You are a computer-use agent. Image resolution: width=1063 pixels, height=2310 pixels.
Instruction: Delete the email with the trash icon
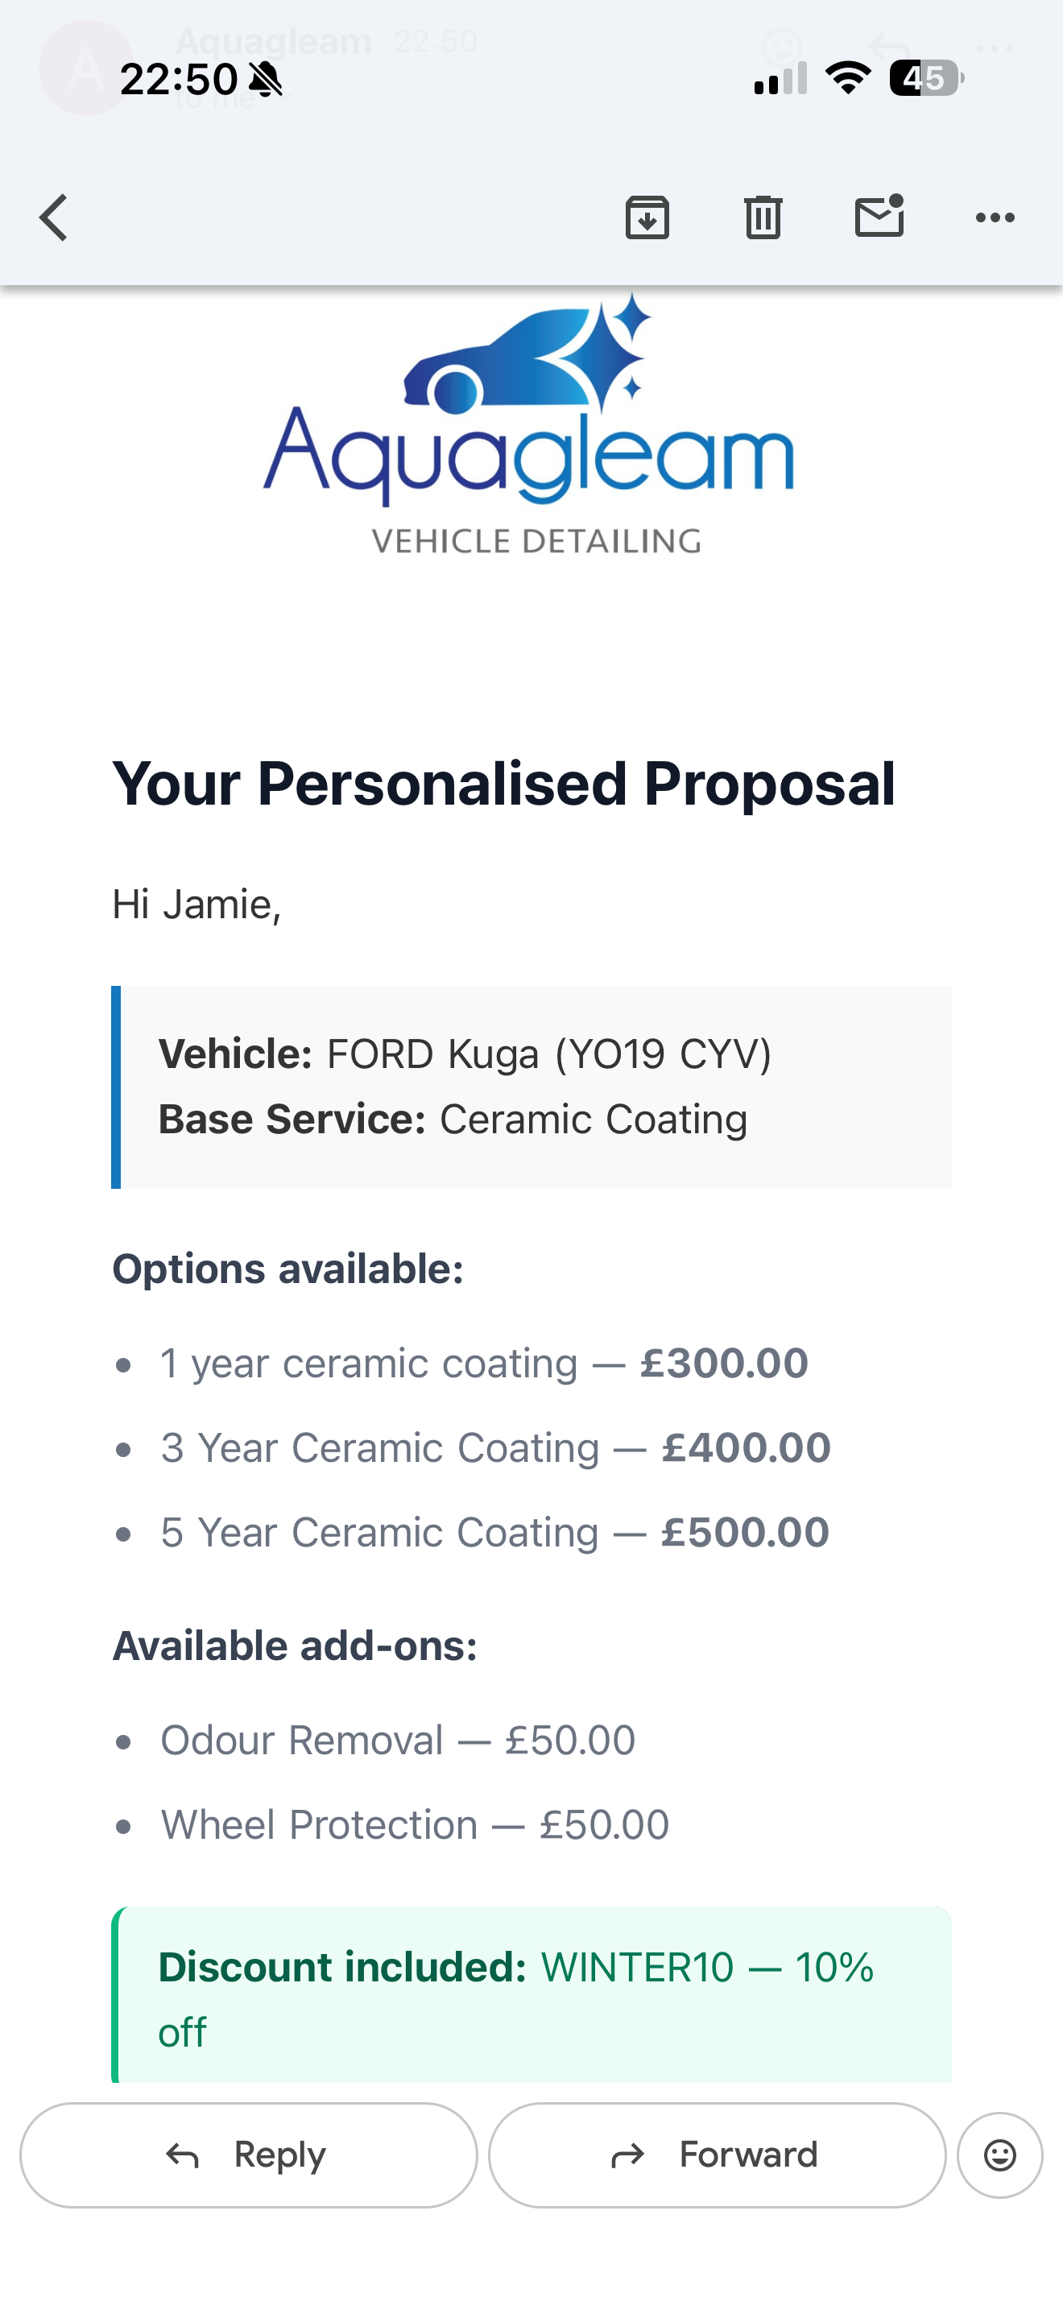763,216
